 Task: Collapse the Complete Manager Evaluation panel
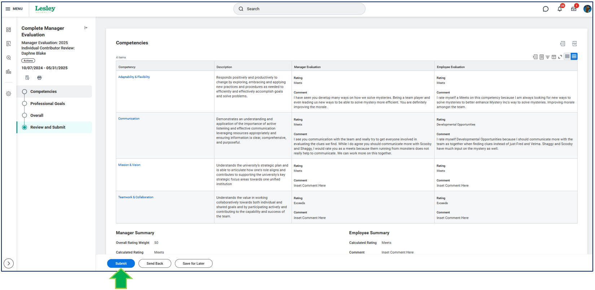click(x=86, y=28)
